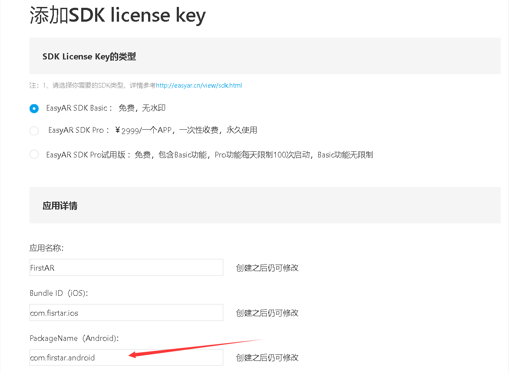Select the EasyAR SDK Pro radio button
The image size is (509, 373).
pos(34,130)
